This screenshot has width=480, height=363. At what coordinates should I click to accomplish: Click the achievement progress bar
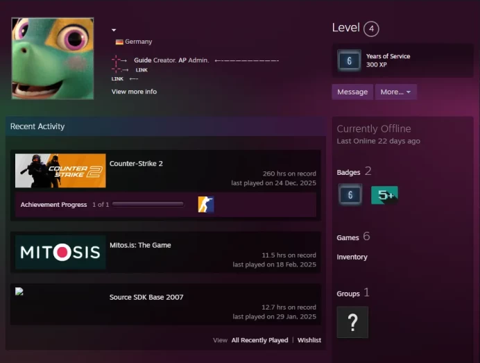pos(148,204)
